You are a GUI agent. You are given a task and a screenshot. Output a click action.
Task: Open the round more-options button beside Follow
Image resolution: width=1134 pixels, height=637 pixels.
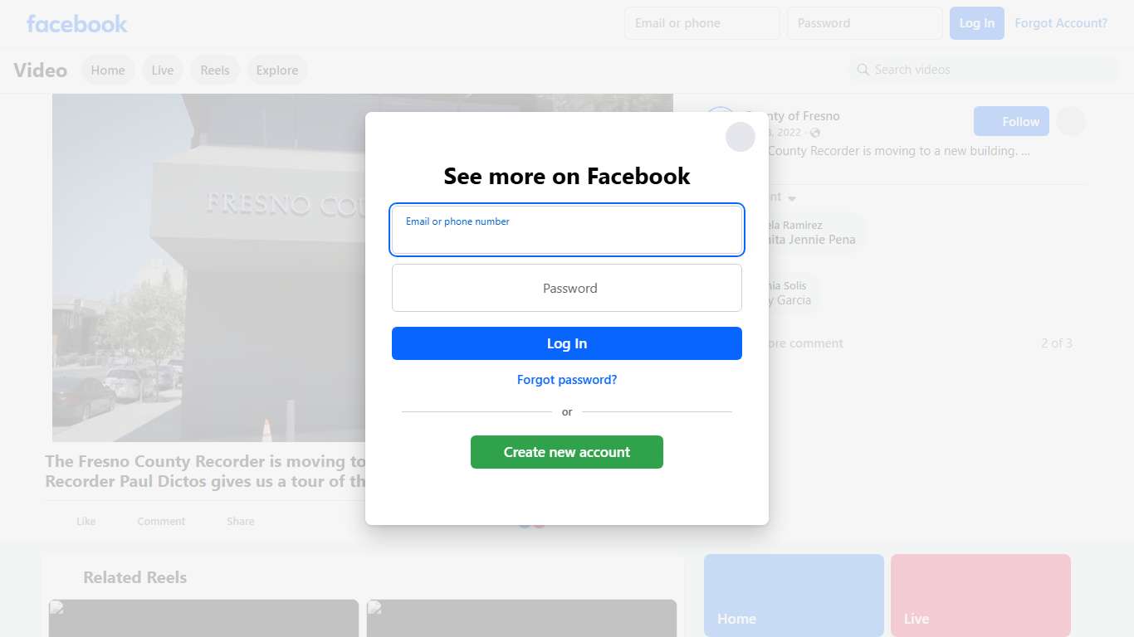[1071, 122]
